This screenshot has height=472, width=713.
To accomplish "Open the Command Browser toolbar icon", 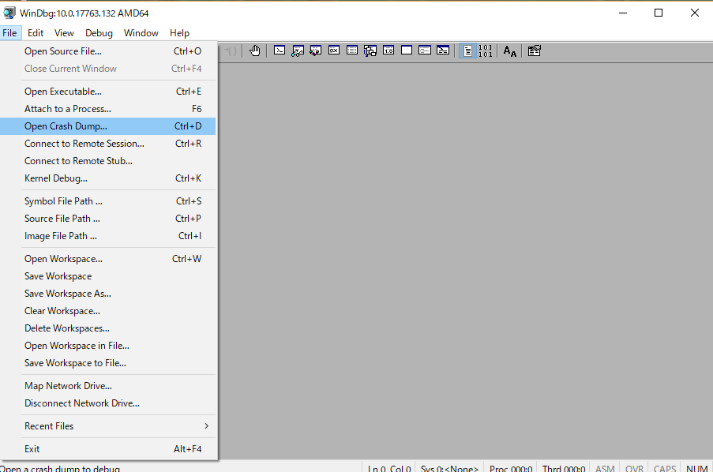I will 443,51.
